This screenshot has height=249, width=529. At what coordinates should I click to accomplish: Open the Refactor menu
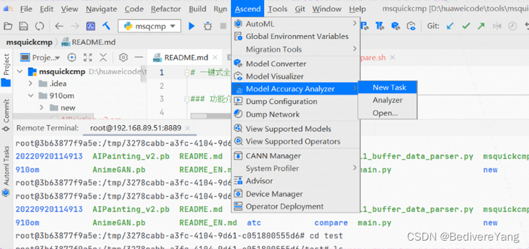tap(166, 9)
